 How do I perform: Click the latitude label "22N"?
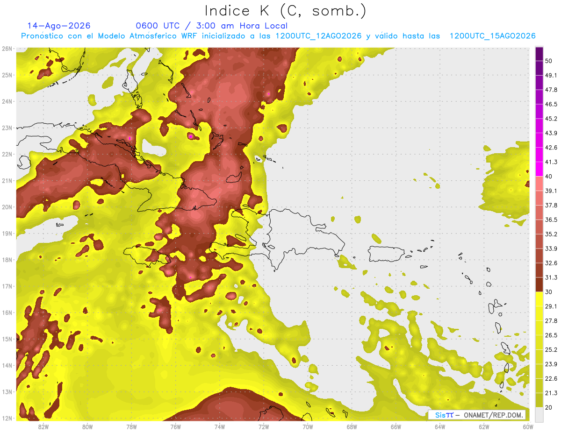click(7, 154)
